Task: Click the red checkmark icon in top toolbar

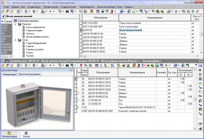Action: point(197,11)
